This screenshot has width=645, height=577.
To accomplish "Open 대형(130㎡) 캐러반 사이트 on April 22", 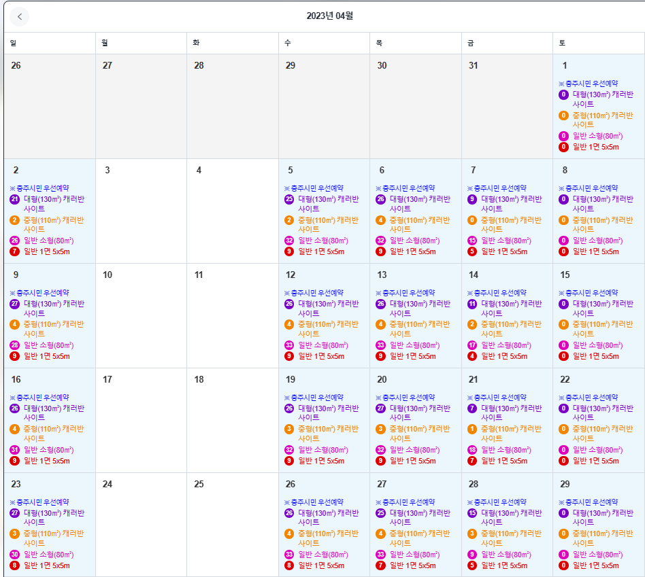I will (x=603, y=413).
